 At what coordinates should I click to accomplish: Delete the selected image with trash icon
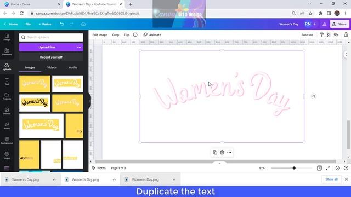click(x=222, y=153)
